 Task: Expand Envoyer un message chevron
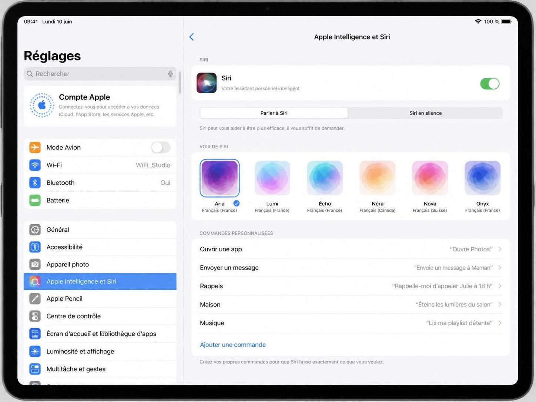click(x=500, y=268)
